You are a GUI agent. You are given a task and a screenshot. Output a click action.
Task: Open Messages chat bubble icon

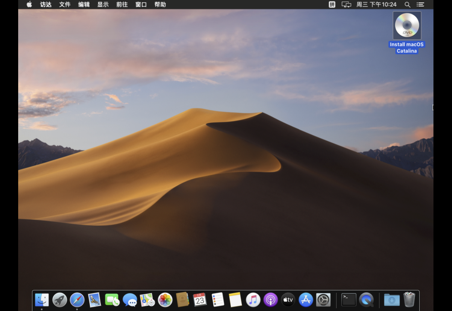coord(130,300)
